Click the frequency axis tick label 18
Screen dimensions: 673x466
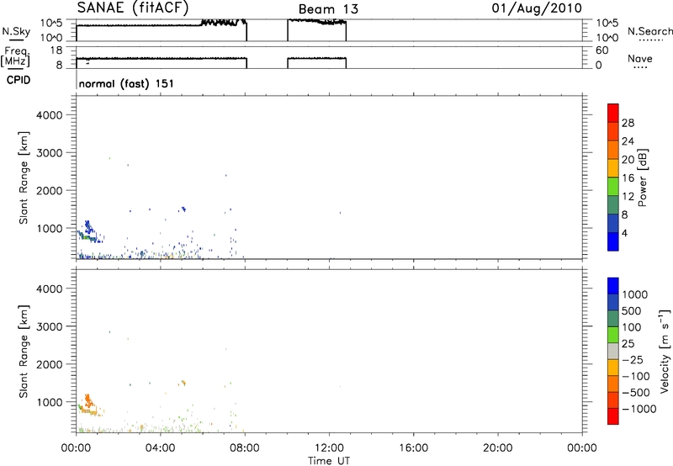coord(56,50)
